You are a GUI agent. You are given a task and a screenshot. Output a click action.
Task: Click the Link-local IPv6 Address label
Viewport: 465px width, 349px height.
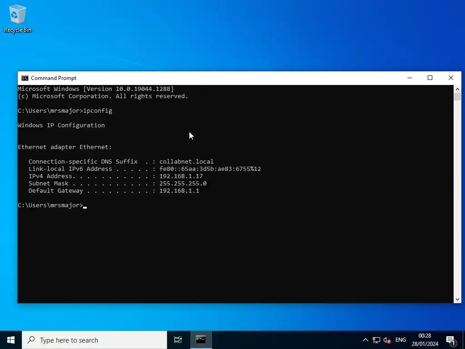click(x=70, y=169)
